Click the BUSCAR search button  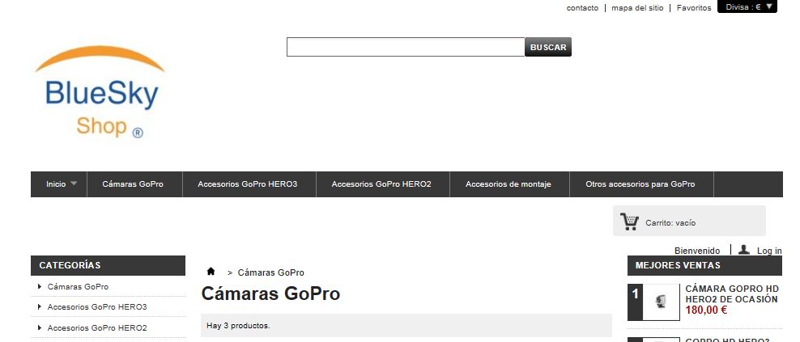pos(548,47)
